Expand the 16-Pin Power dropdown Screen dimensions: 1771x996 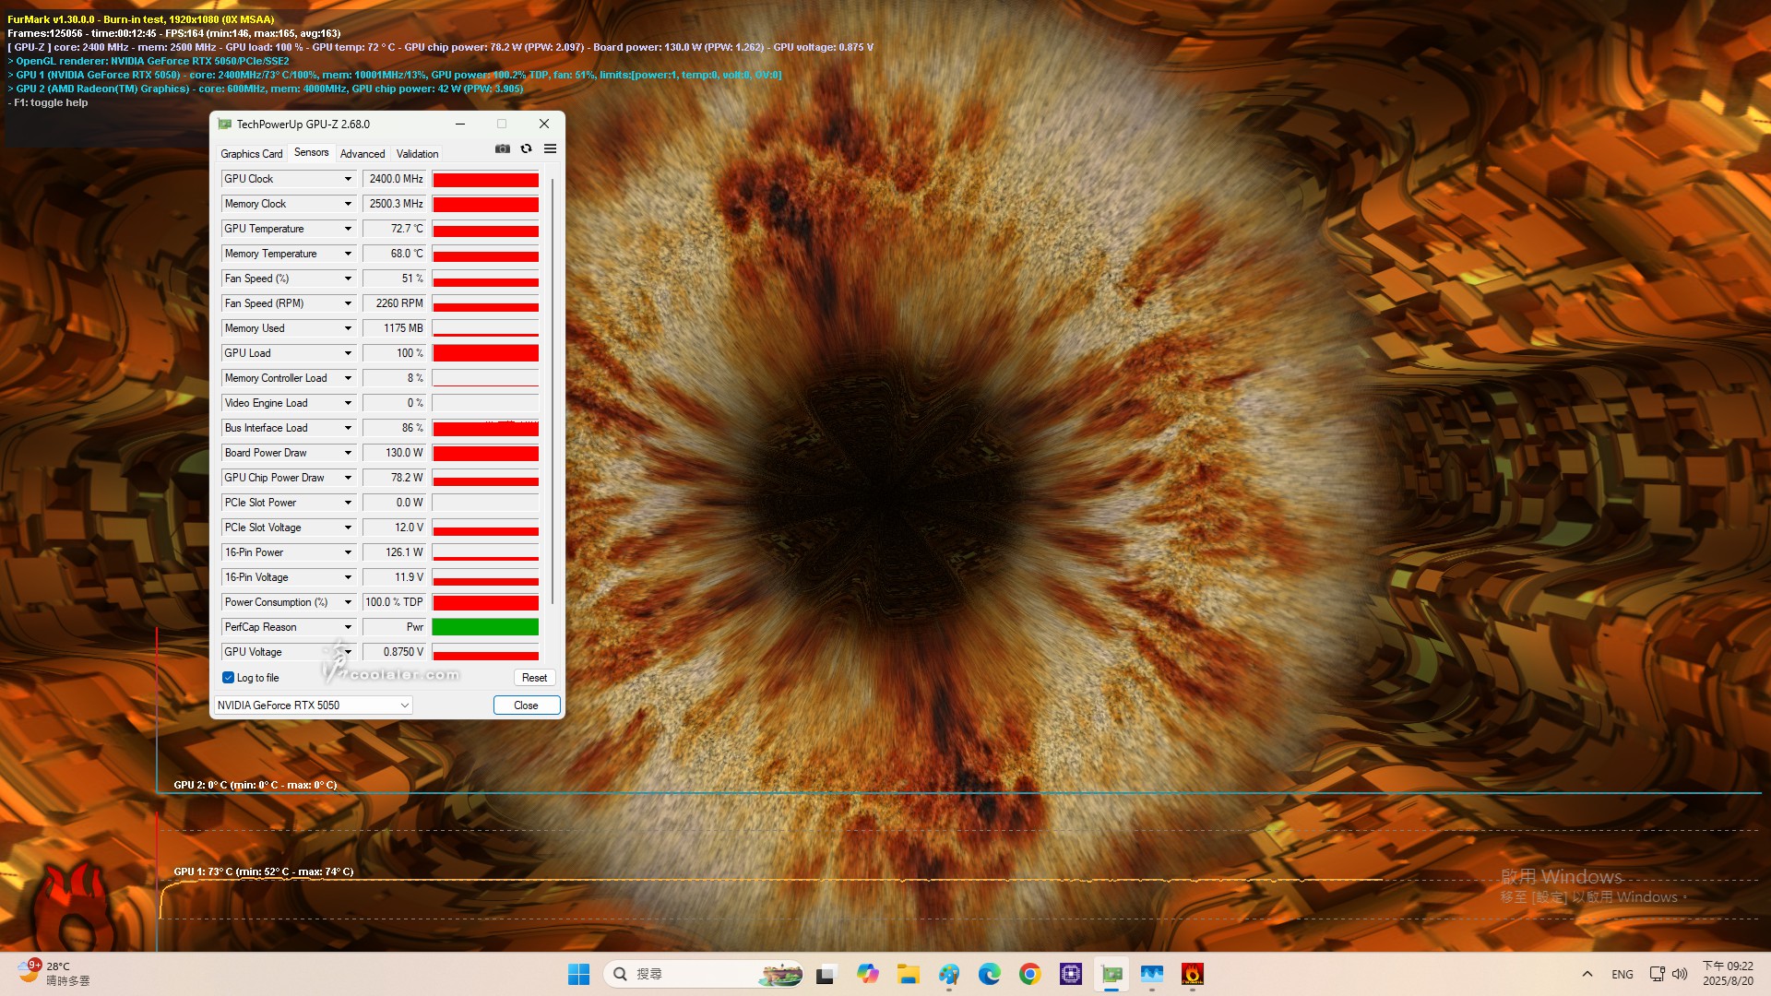[348, 552]
